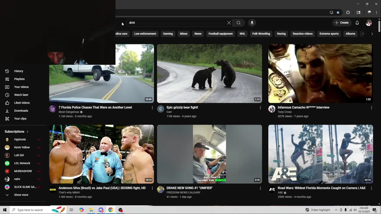Open more options for Infamous Camacho Interview

[x=371, y=108]
